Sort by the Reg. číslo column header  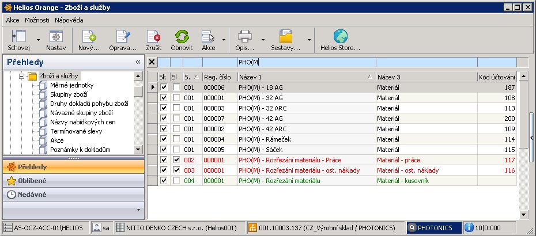(220, 77)
